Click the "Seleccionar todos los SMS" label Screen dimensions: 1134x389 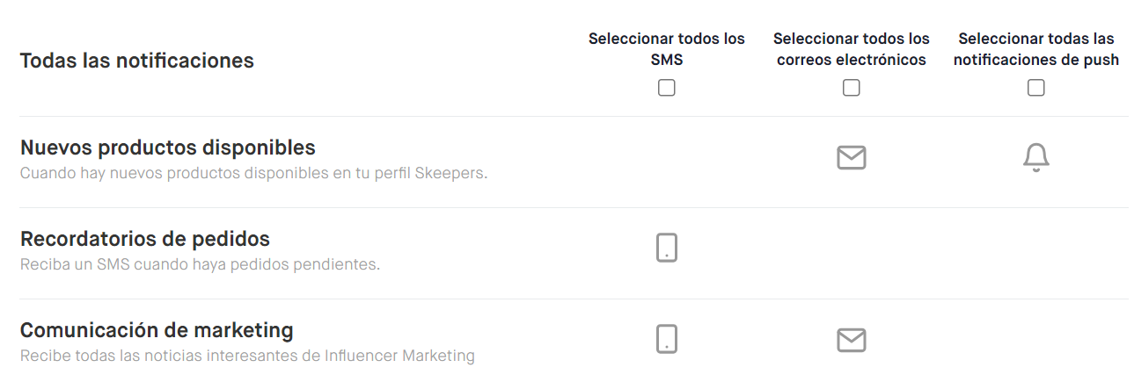coord(666,49)
